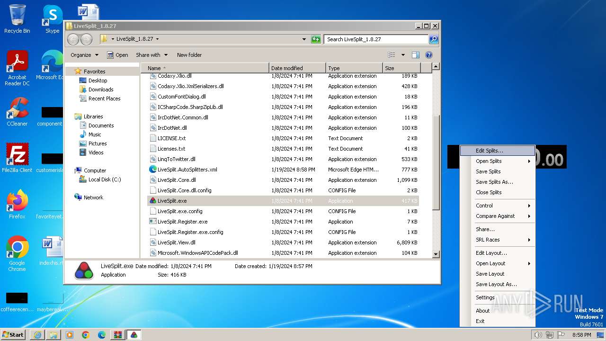The width and height of the screenshot is (606, 341).
Task: Open CCleaner desktop shortcut
Action: click(17, 112)
